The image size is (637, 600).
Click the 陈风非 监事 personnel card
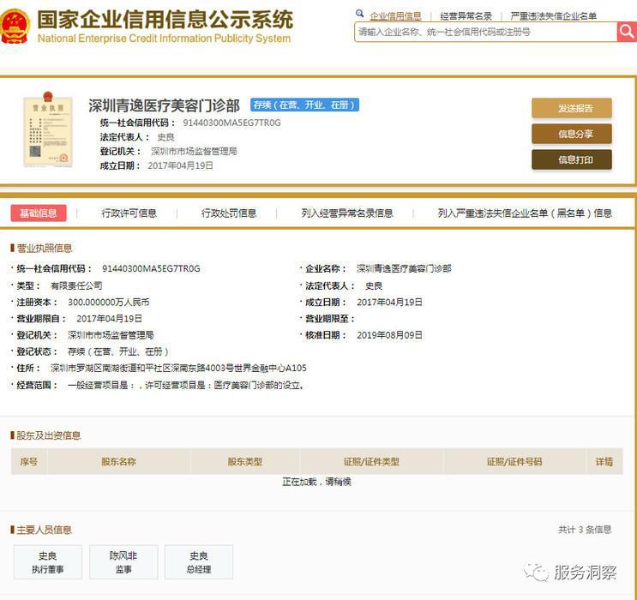tap(123, 562)
